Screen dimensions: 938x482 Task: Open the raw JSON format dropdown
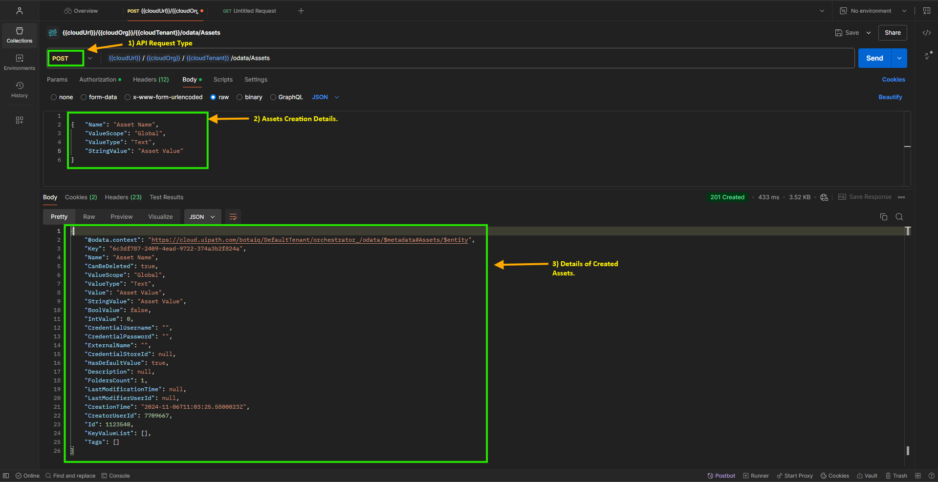326,97
